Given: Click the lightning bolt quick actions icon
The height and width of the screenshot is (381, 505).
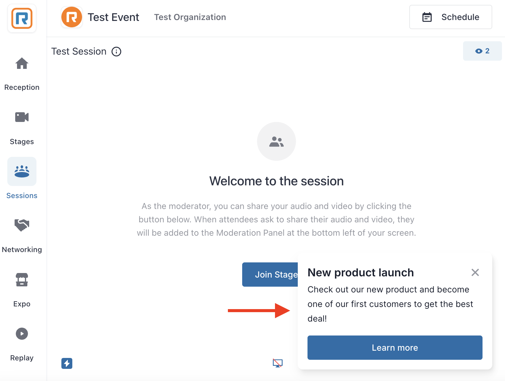Looking at the screenshot, I should click(67, 363).
